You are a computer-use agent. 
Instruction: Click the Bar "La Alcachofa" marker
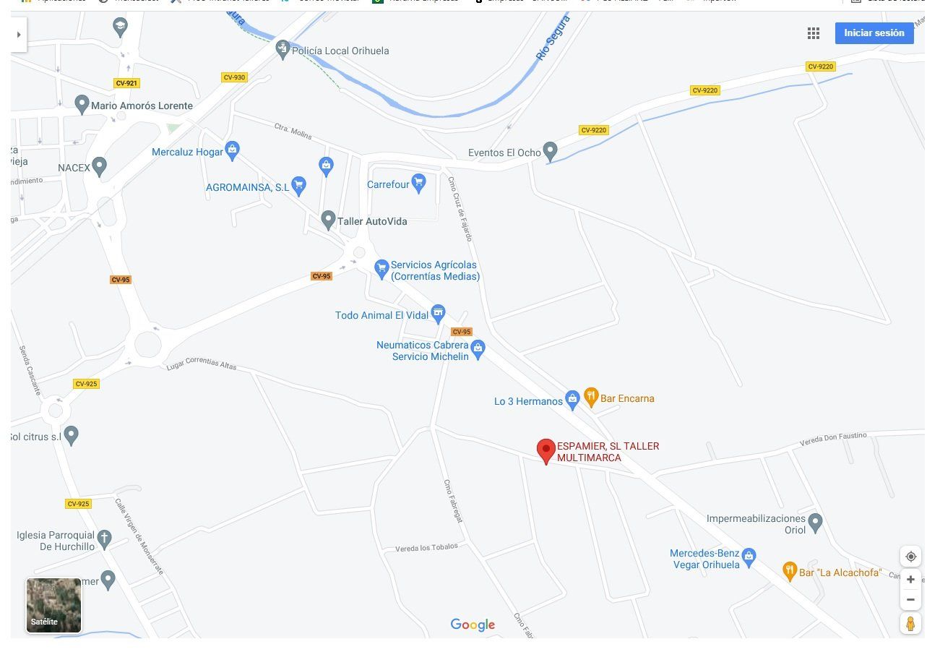point(790,571)
